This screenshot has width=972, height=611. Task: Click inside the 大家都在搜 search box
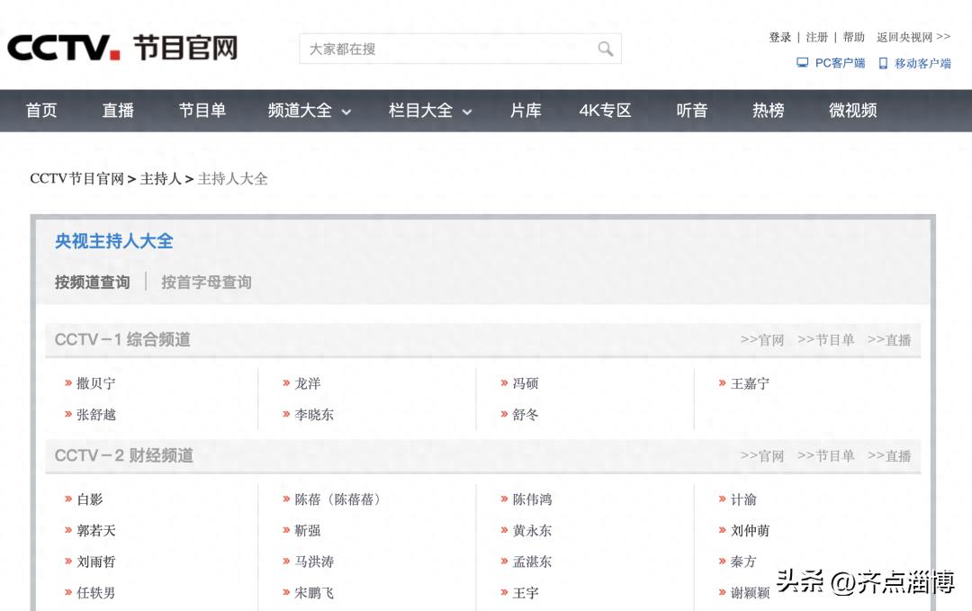point(432,49)
